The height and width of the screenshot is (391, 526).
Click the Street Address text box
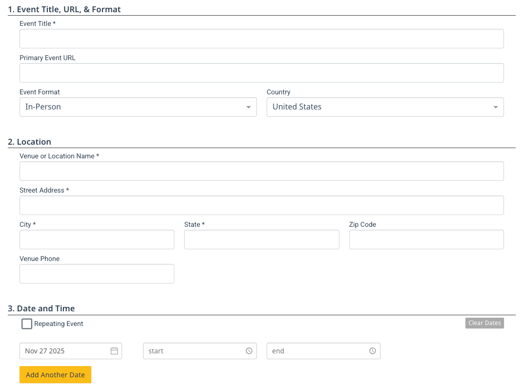pos(261,205)
